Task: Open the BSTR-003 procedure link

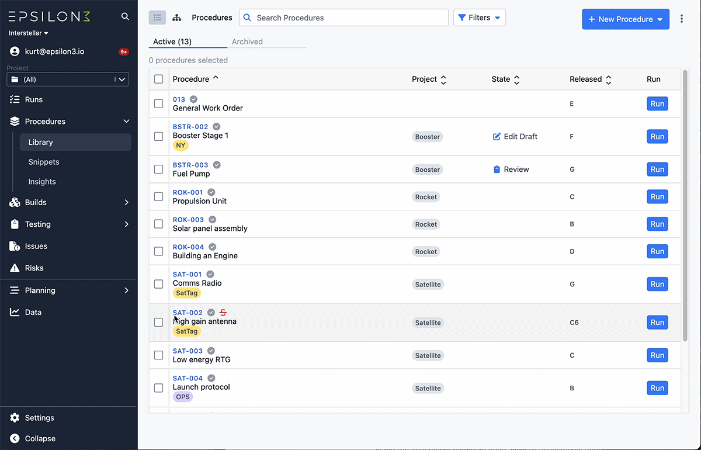Action: 190,165
